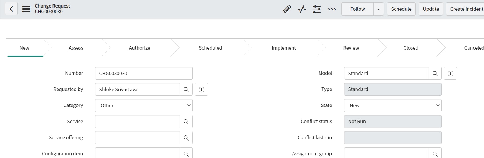The image size is (484, 158).
Task: Select the Review stage tab
Action: tap(351, 48)
